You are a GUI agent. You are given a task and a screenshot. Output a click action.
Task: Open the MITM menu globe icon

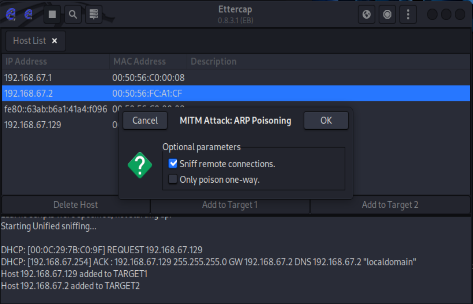[x=367, y=15]
